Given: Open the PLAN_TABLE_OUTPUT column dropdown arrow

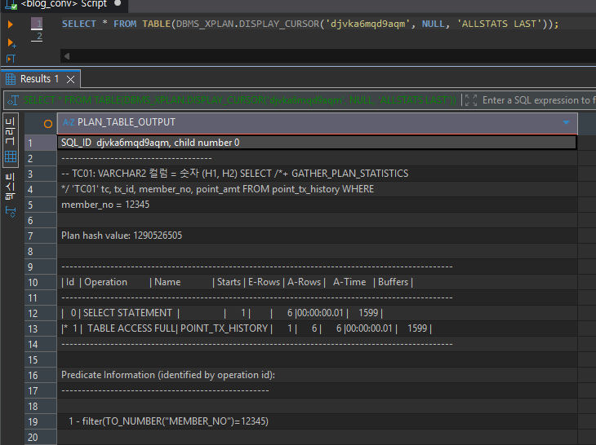Looking at the screenshot, I should point(566,122).
